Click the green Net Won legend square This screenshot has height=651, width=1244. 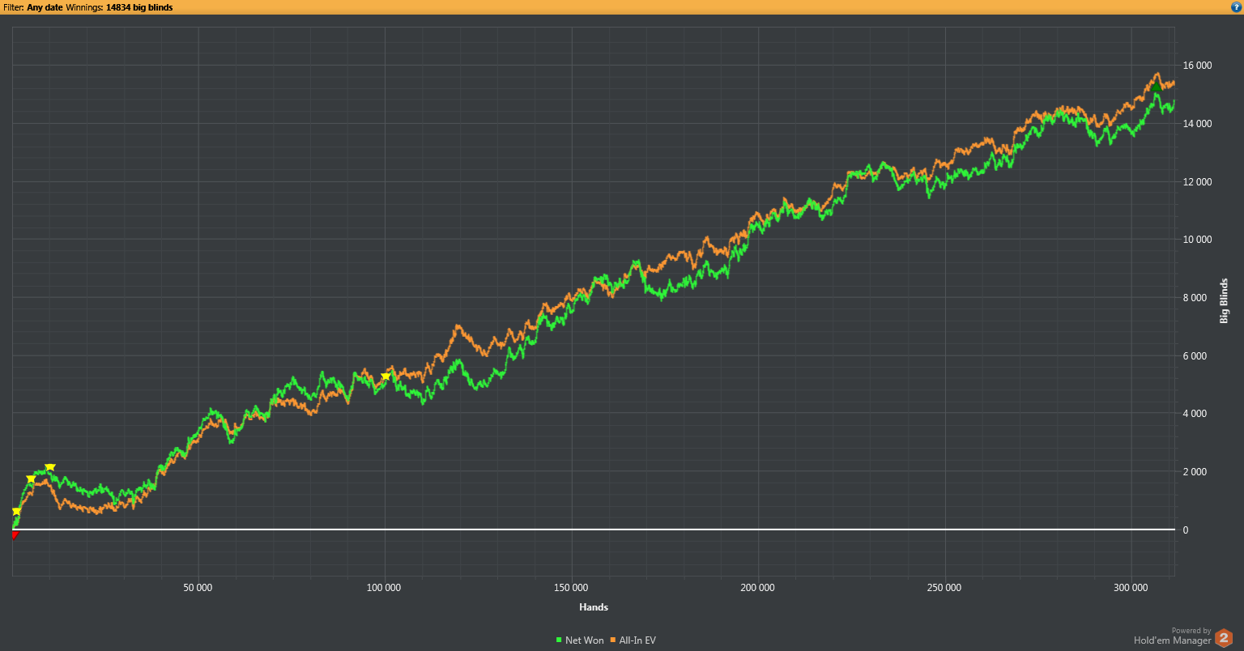pyautogui.click(x=559, y=640)
